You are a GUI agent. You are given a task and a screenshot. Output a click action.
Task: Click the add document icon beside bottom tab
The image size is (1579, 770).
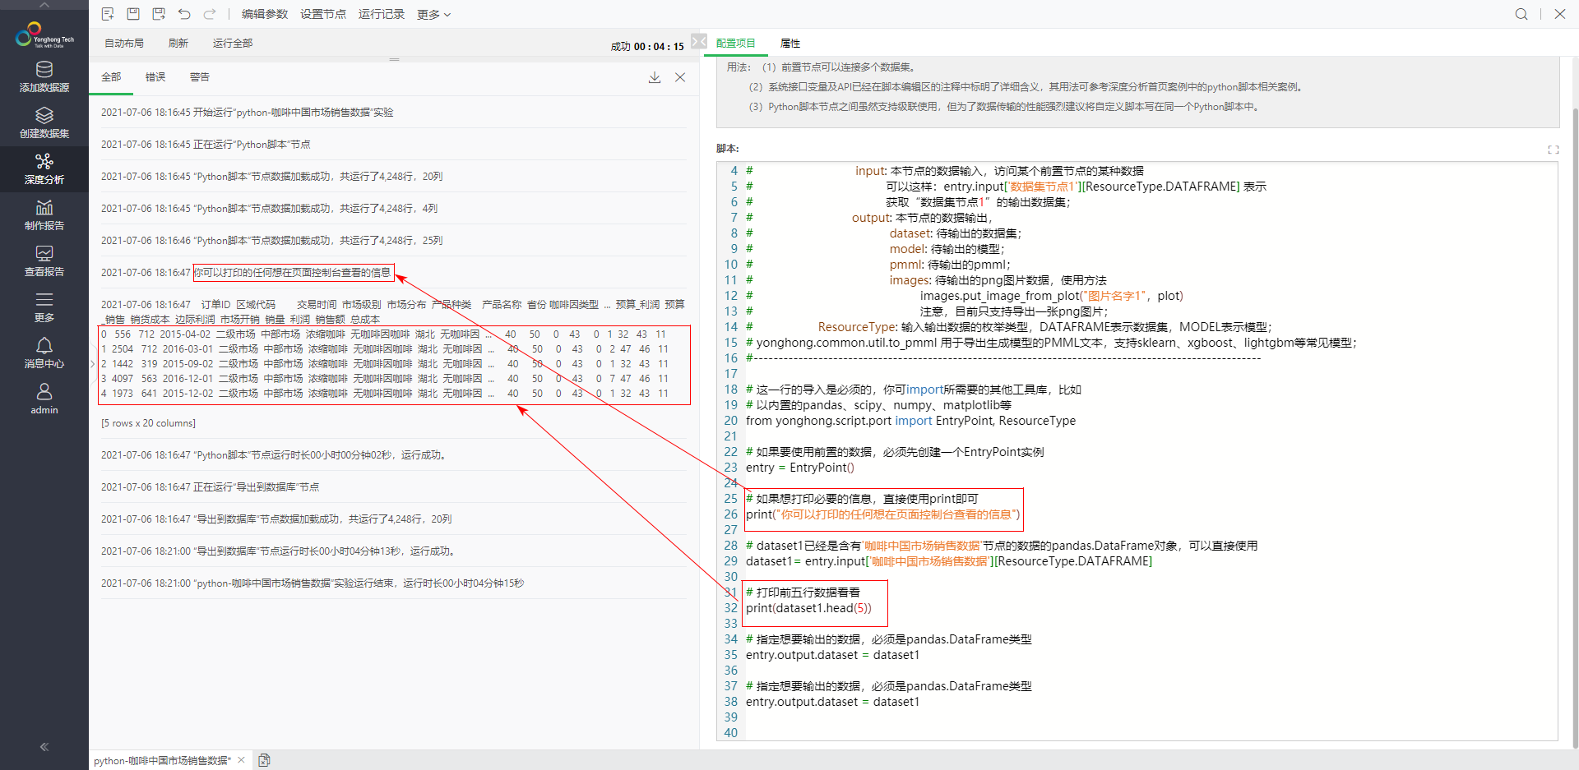coord(264,760)
